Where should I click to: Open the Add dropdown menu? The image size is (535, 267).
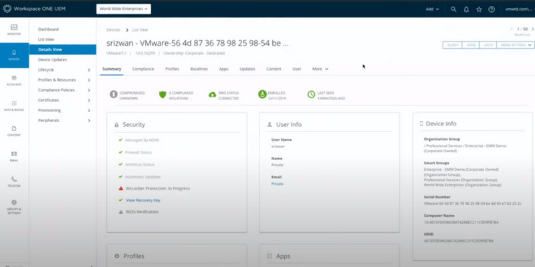coord(432,9)
